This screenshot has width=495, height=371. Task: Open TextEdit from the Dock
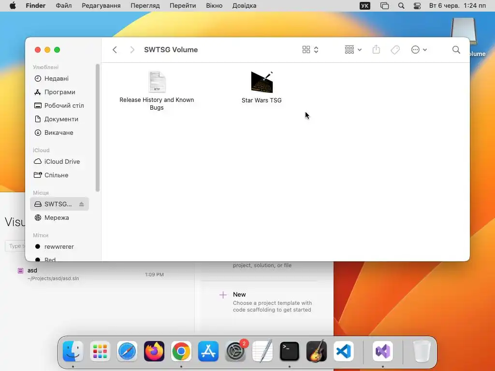(x=262, y=351)
